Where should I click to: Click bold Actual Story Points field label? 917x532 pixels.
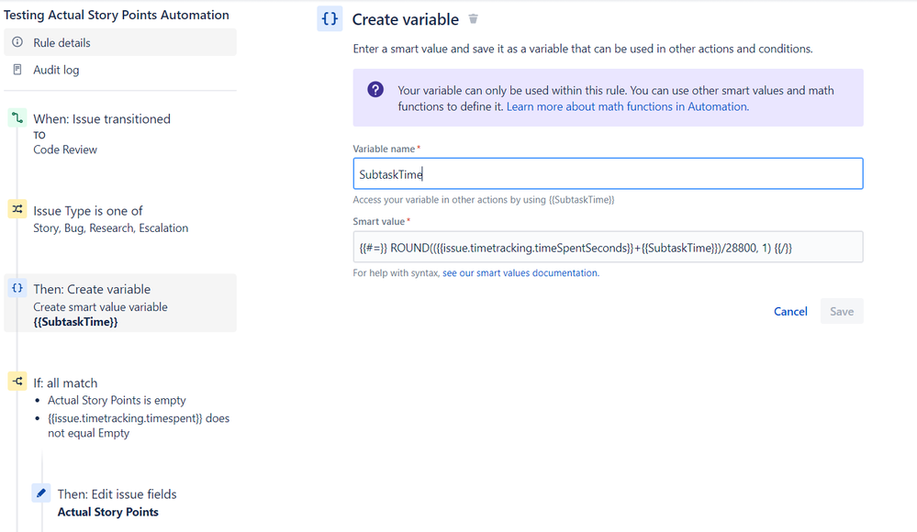[x=107, y=512]
